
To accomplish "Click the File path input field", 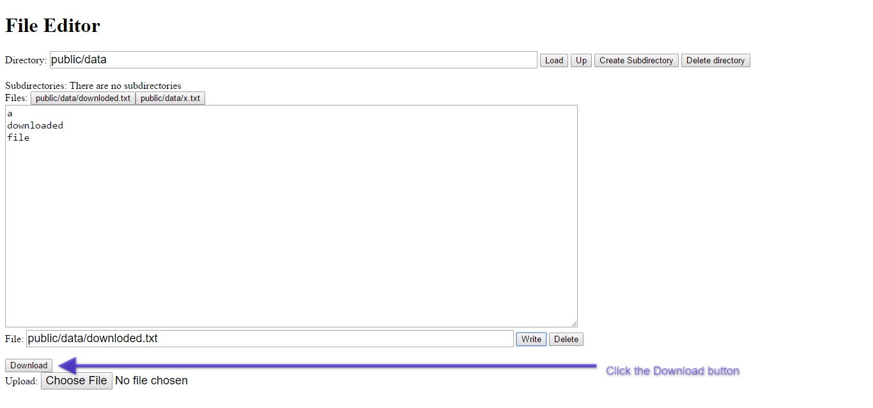I will point(269,339).
